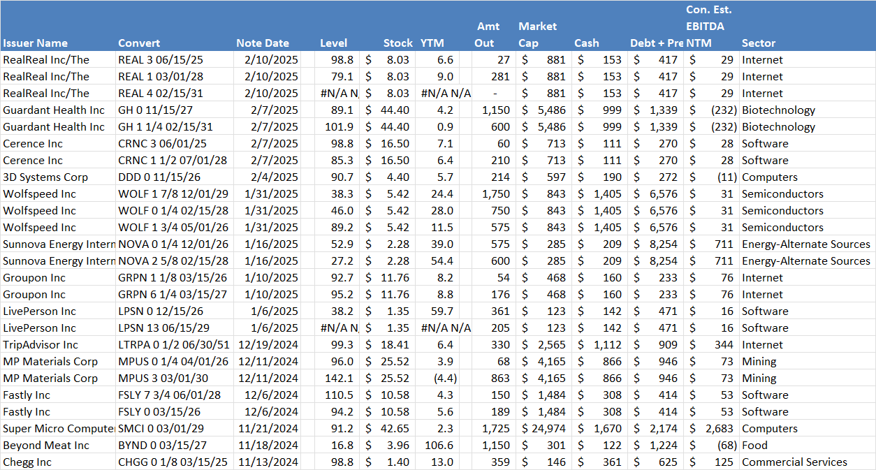The image size is (876, 470).
Task: Click convert BYND 0 03/15/27
Action: [x=161, y=446]
